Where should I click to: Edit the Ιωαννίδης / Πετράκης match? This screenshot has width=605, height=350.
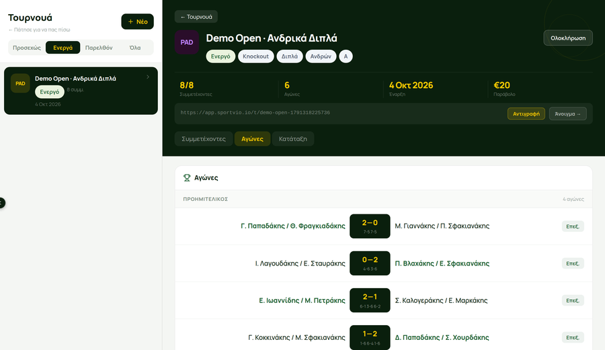573,300
